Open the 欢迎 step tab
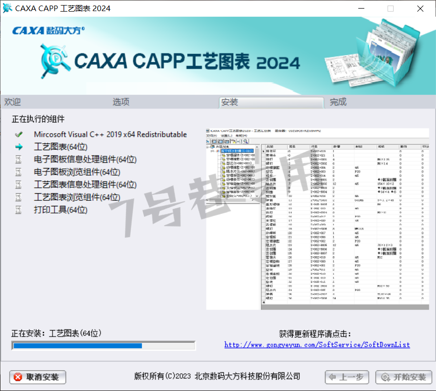436x391 pixels. point(13,102)
